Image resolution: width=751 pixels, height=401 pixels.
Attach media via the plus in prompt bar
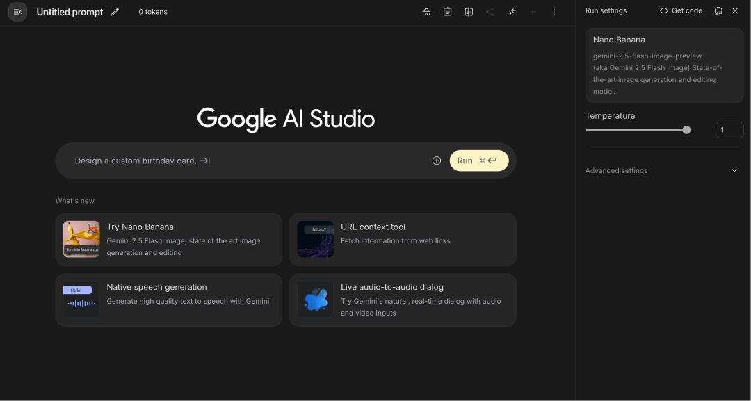click(437, 160)
